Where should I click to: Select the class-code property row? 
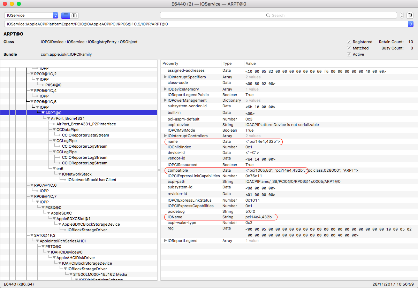[x=289, y=83]
